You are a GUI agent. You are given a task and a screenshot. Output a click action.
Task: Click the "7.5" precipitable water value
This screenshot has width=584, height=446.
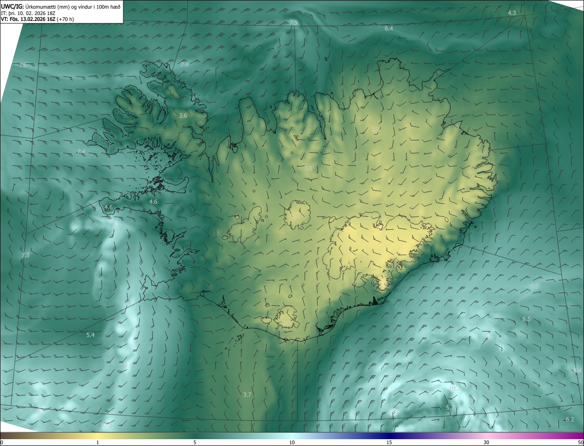[293, 22]
